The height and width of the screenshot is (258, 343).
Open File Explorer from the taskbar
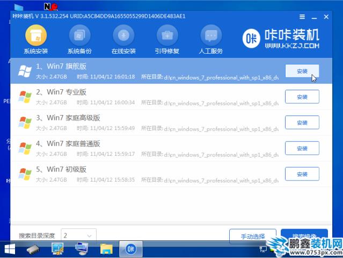pos(106,249)
